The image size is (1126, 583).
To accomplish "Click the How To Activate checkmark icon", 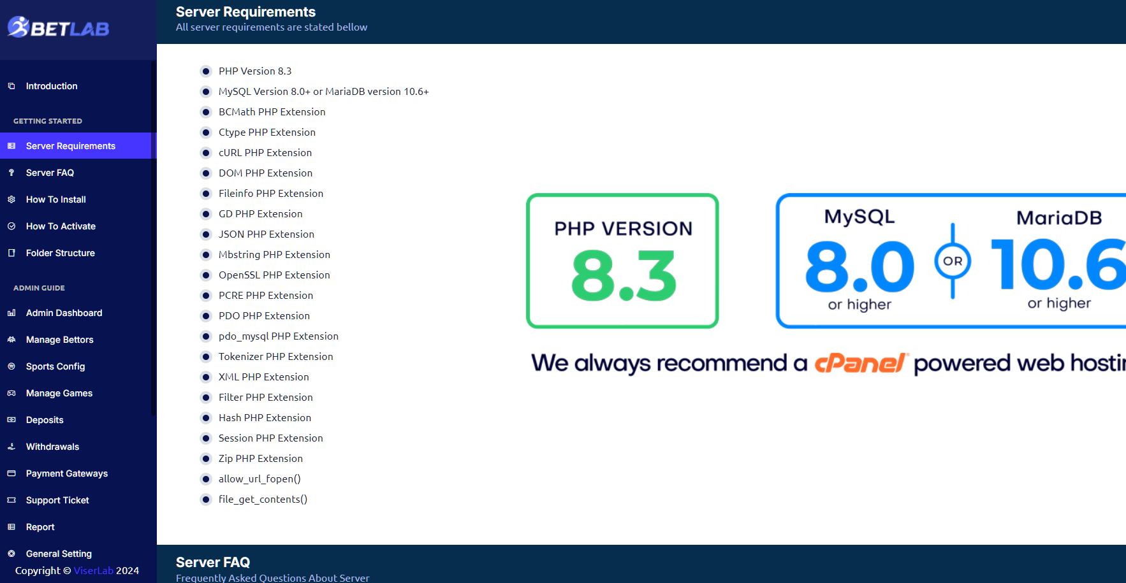I will [11, 226].
